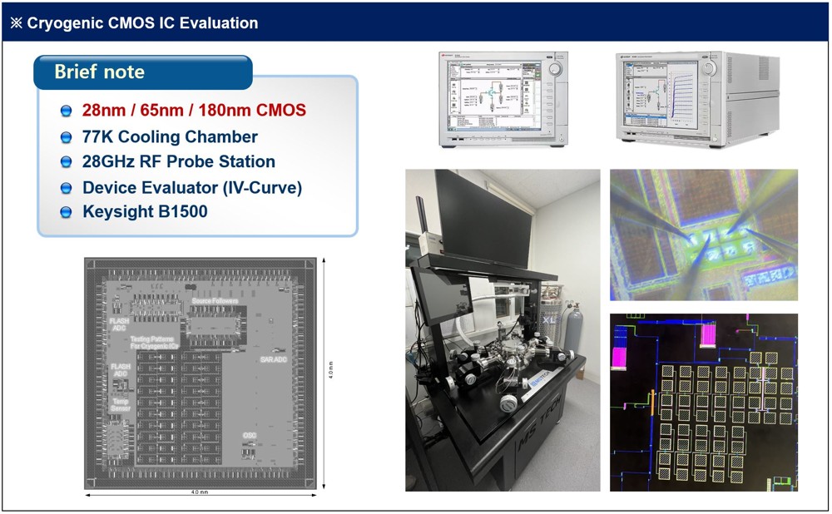Click the SAR ADC label on the die
Viewport: 832px width, 514px height.
[273, 359]
